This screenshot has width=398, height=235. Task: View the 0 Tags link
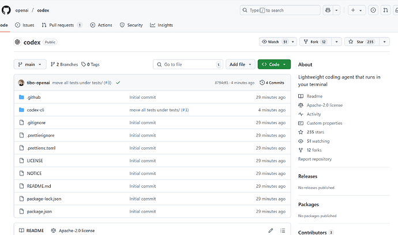tap(91, 65)
